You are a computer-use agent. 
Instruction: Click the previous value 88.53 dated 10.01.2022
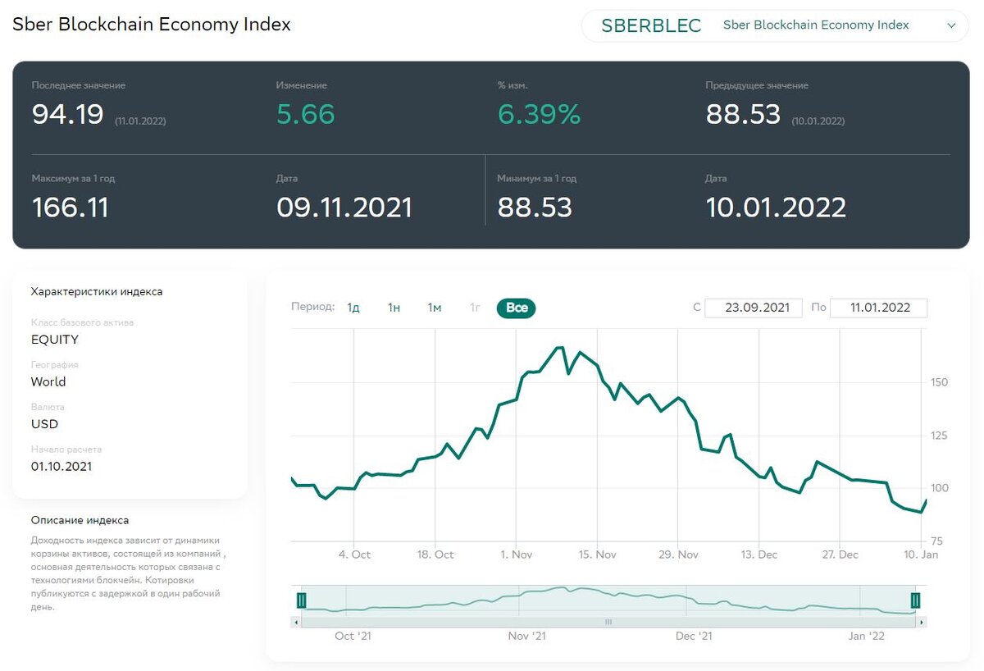[x=744, y=114]
